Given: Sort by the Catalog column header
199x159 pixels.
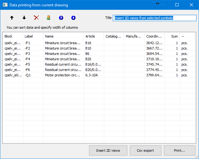Looking at the screenshot, I should (114, 36).
